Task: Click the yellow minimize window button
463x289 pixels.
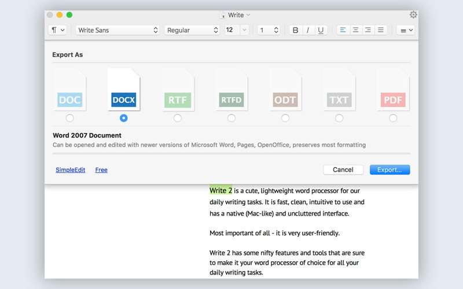Action: click(x=60, y=15)
